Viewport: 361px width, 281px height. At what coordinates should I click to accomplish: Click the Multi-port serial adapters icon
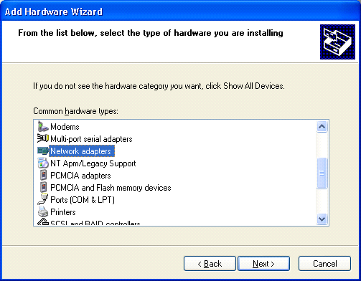(x=43, y=138)
